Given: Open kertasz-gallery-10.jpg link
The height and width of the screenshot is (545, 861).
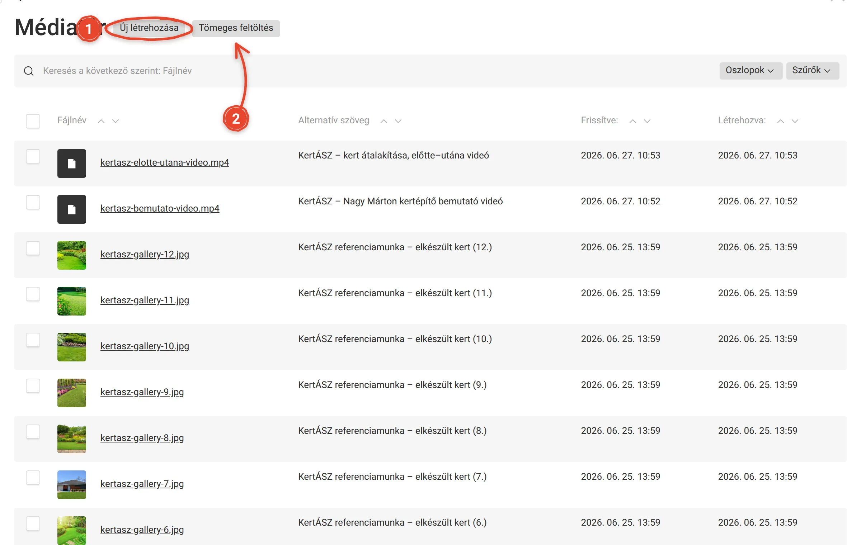Looking at the screenshot, I should point(145,346).
